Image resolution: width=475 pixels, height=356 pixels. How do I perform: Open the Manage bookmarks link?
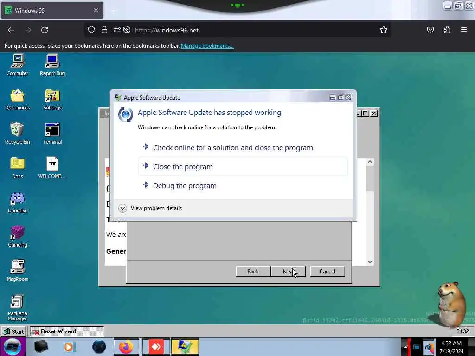(207, 46)
